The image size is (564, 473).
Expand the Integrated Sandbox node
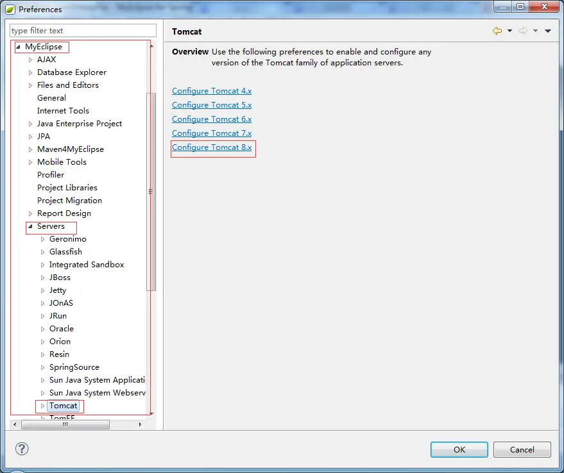tap(43, 265)
